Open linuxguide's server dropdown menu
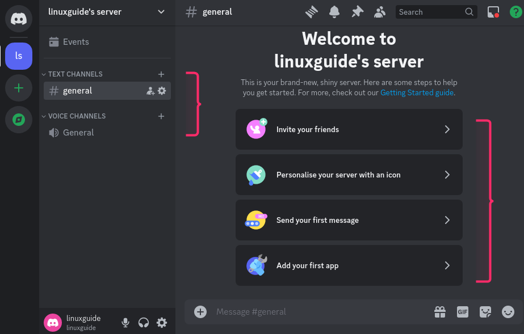Screen dimensions: 524x334 (x=161, y=12)
